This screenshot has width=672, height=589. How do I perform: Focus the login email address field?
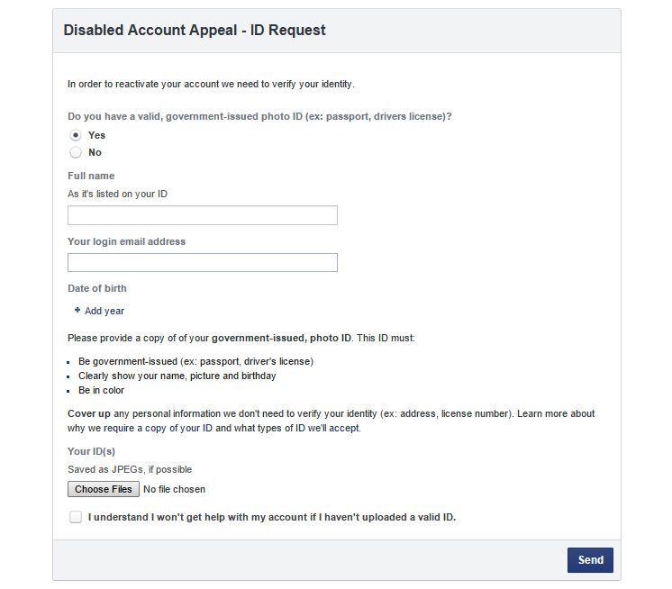point(203,262)
